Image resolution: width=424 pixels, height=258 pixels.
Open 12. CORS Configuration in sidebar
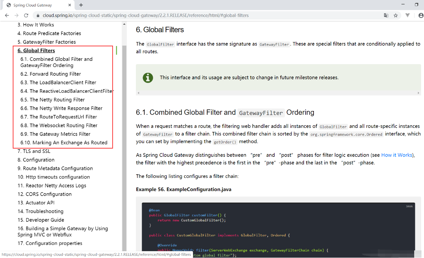tap(44, 194)
